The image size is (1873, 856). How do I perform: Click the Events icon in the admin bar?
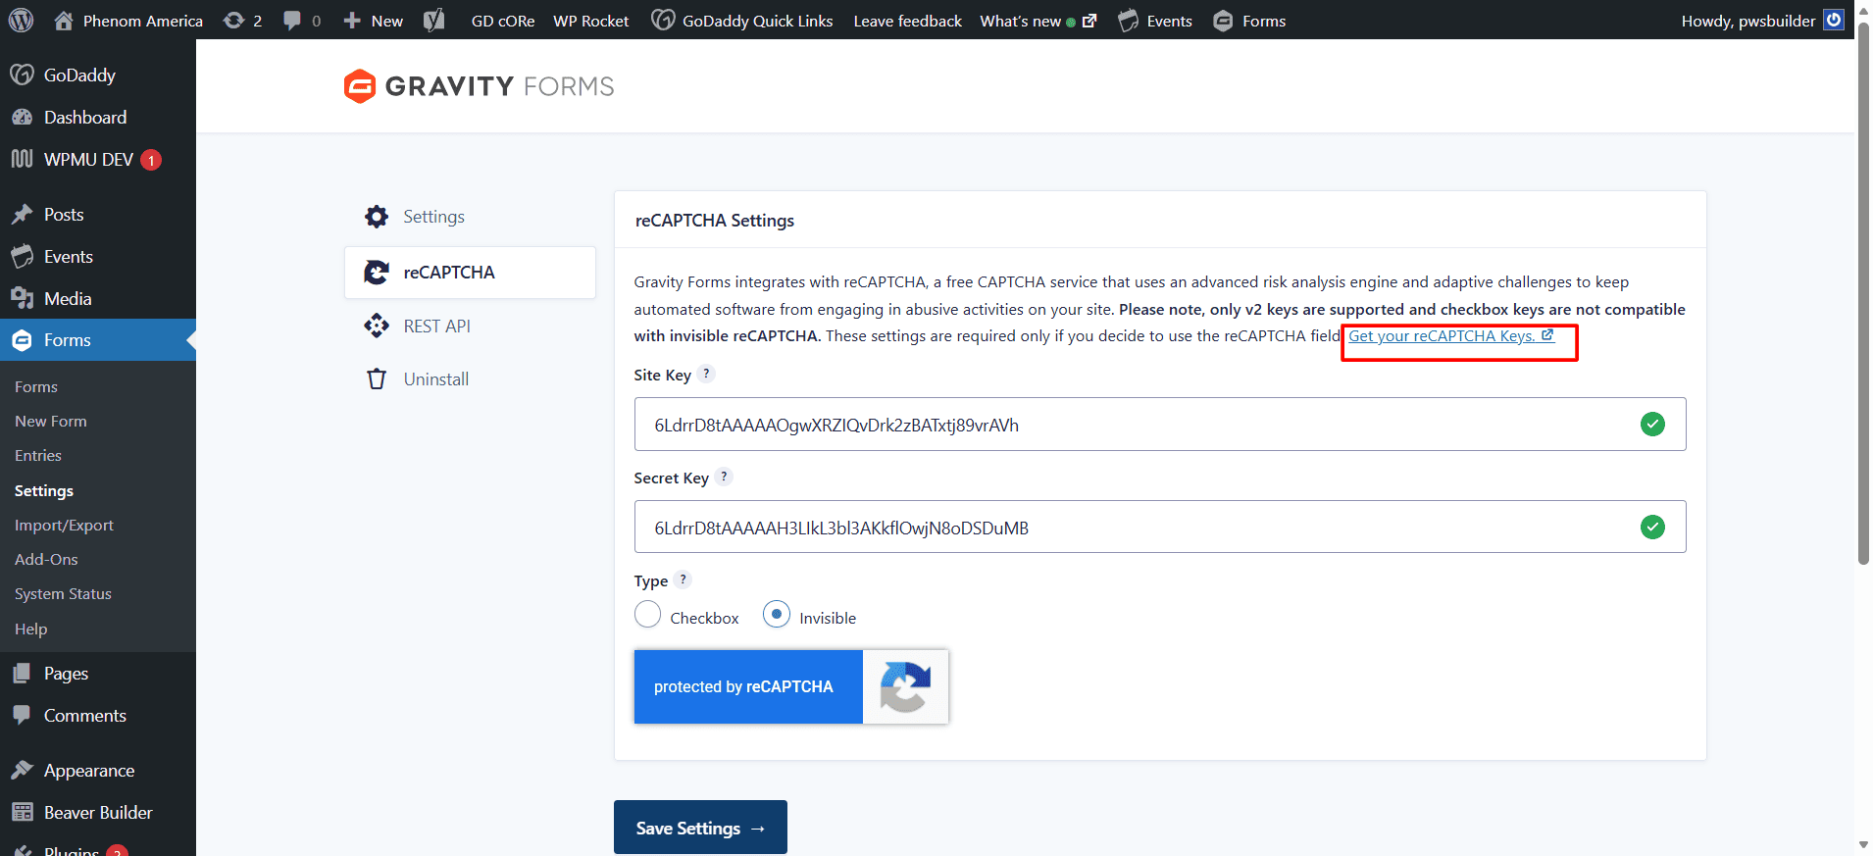[1129, 21]
